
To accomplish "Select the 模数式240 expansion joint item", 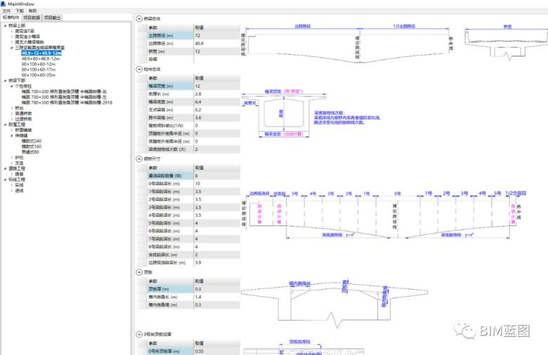I will 32,141.
